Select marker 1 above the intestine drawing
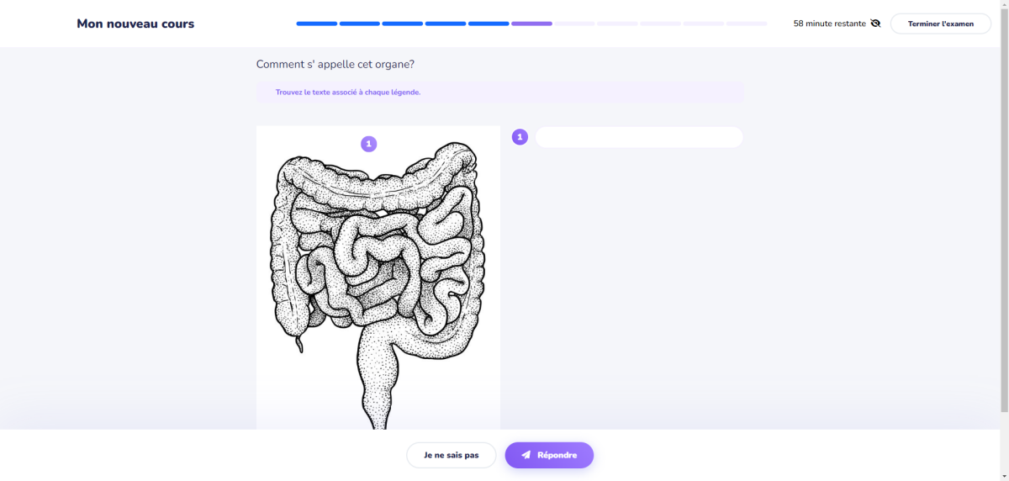 pyautogui.click(x=368, y=144)
